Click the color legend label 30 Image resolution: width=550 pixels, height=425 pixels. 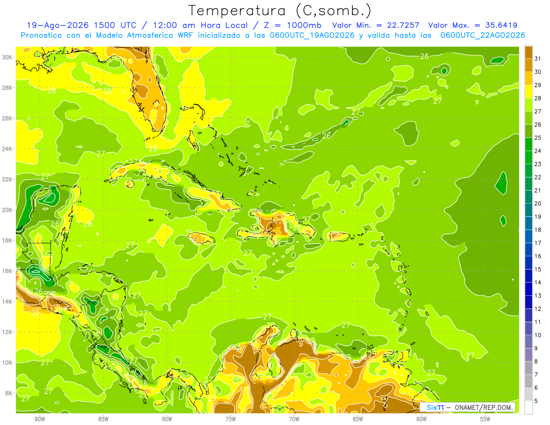click(x=538, y=72)
